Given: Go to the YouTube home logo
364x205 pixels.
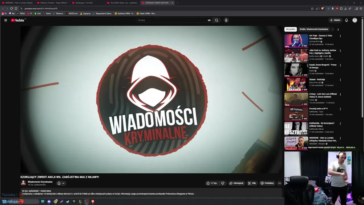Looking at the screenshot, I should (x=18, y=20).
